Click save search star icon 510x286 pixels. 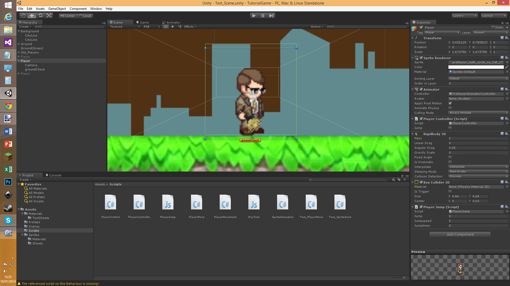coord(405,180)
